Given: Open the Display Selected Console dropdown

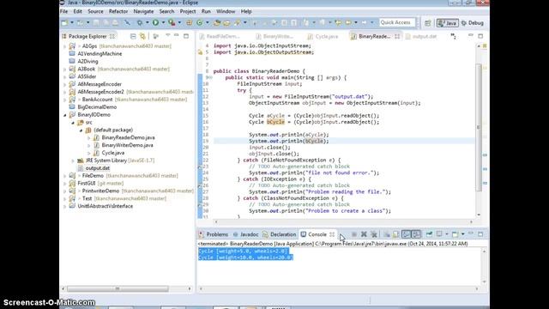Looking at the screenshot, I should click(x=447, y=234).
